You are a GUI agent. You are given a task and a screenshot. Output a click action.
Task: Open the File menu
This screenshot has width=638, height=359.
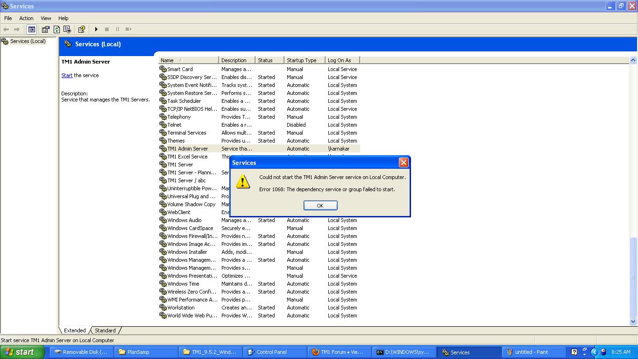point(8,18)
